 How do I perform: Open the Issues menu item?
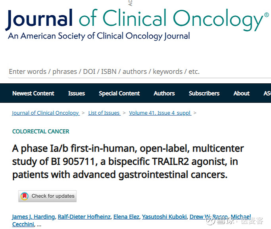tap(76, 93)
